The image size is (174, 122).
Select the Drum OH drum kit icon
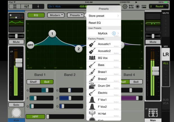pyautogui.click(x=92, y=86)
